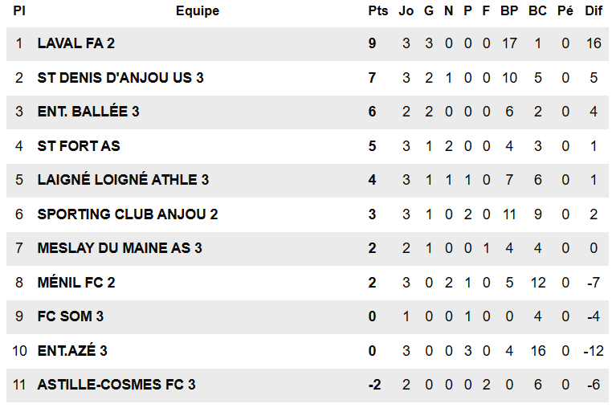Click the LAVAL FA 2 team name

(x=75, y=43)
